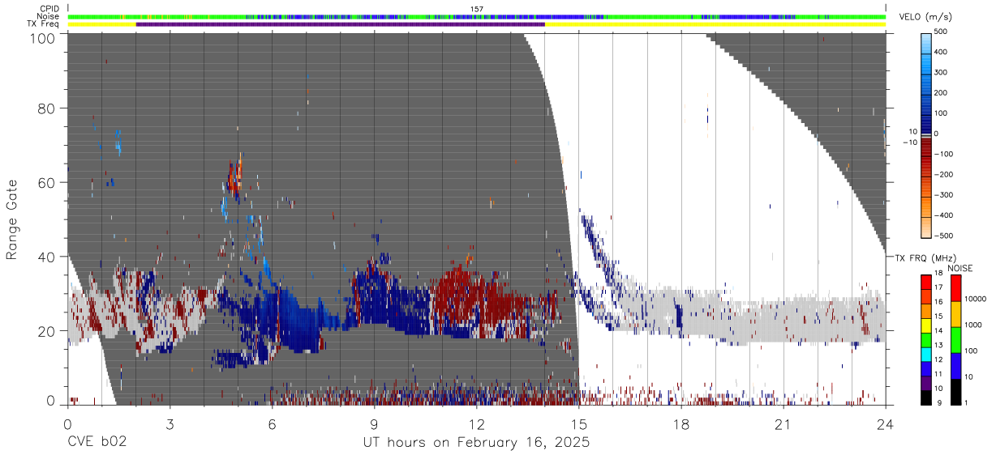This screenshot has width=996, height=459.
Task: Click the 21 tick label on time axis
Action: (783, 424)
